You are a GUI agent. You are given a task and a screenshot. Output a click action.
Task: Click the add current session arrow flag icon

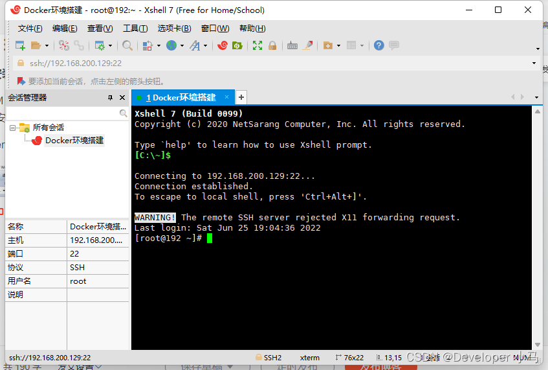[21, 82]
